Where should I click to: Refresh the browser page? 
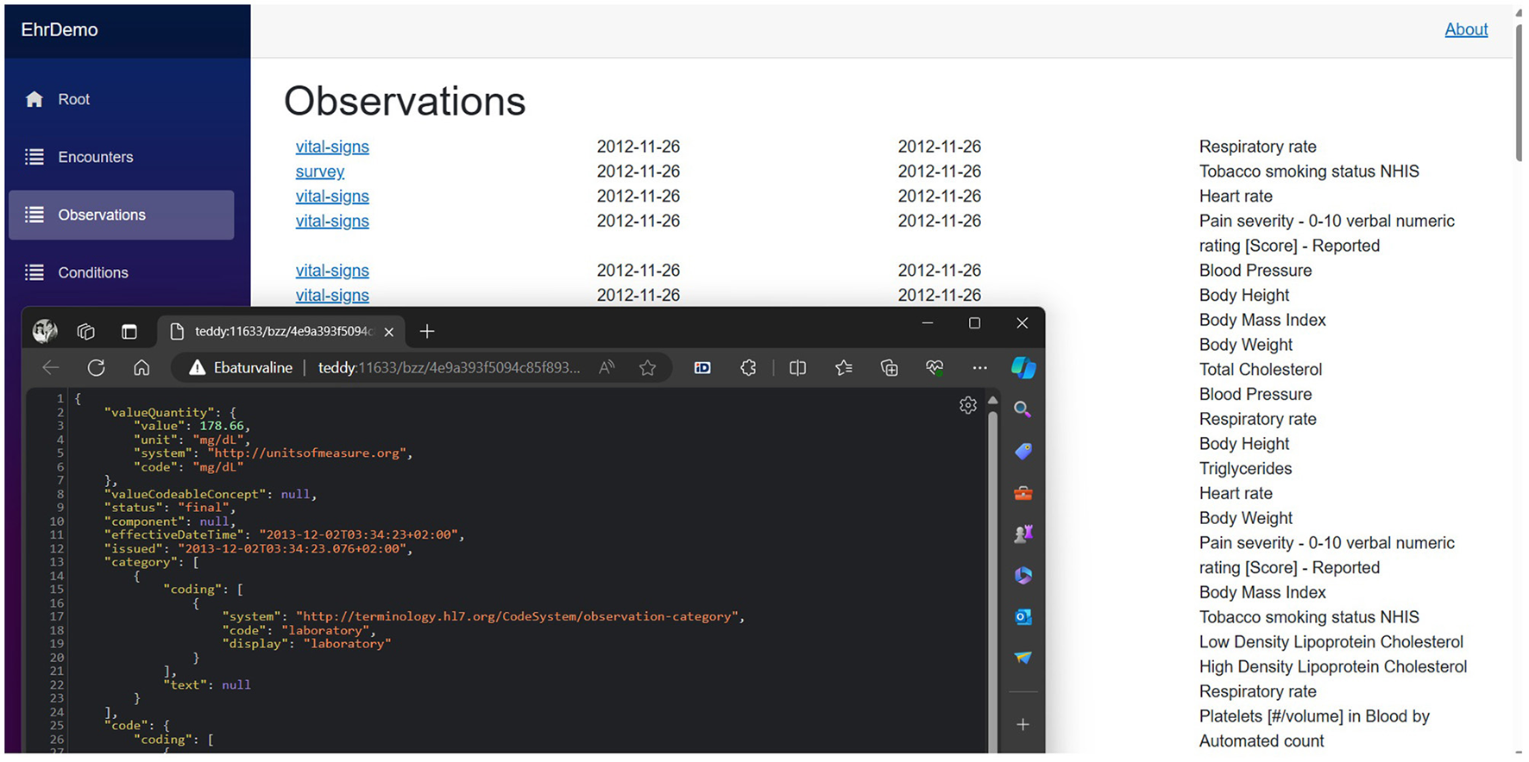(96, 368)
